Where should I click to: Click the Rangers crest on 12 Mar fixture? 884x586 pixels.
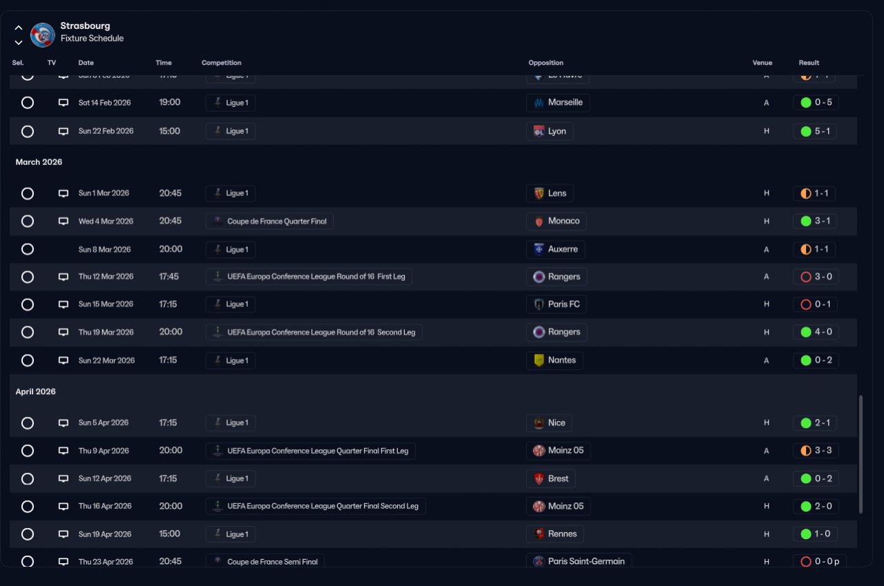(539, 277)
